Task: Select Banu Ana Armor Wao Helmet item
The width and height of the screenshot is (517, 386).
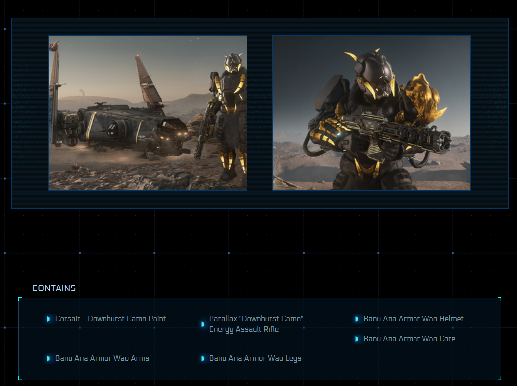Action: click(x=414, y=319)
